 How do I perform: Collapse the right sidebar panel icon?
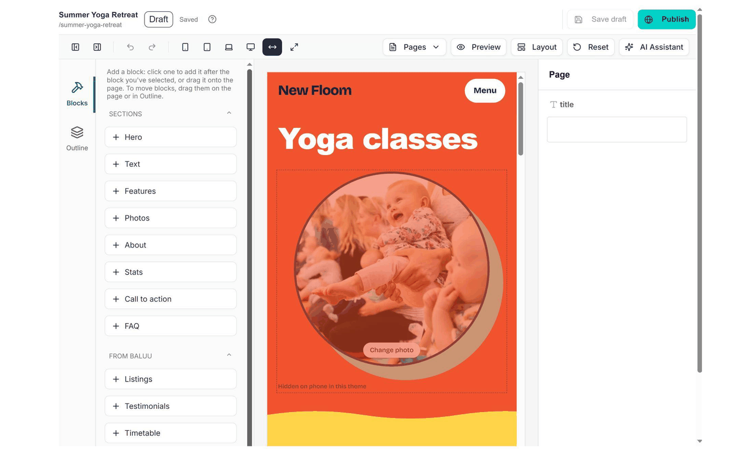pos(97,47)
